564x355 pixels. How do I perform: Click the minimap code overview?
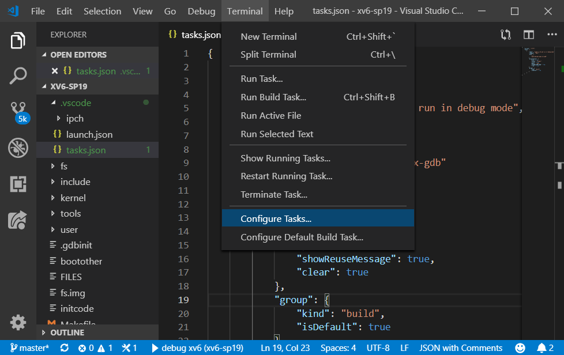[x=537, y=61]
